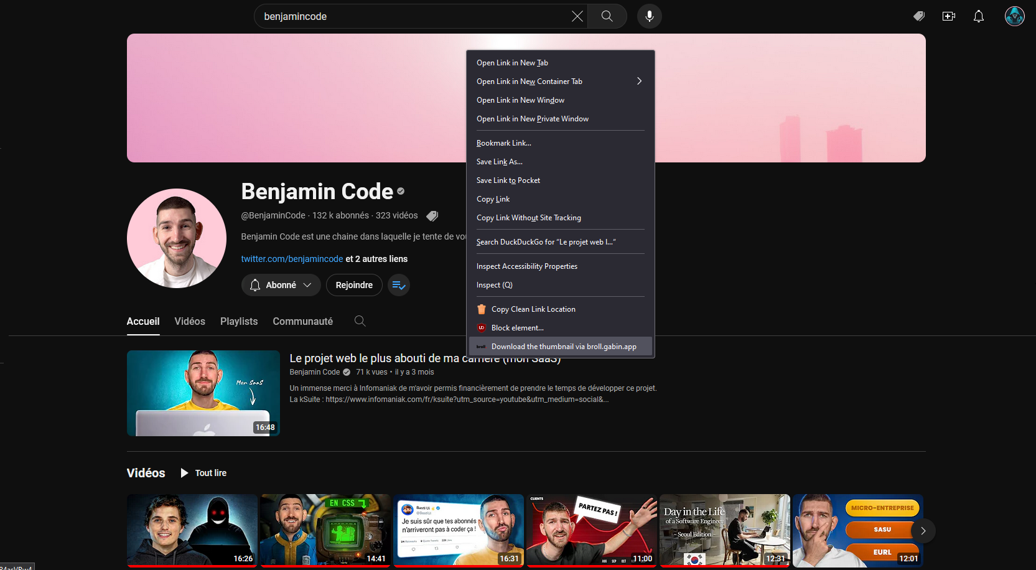The height and width of the screenshot is (570, 1036).
Task: Open the notifications bell
Action: point(979,16)
